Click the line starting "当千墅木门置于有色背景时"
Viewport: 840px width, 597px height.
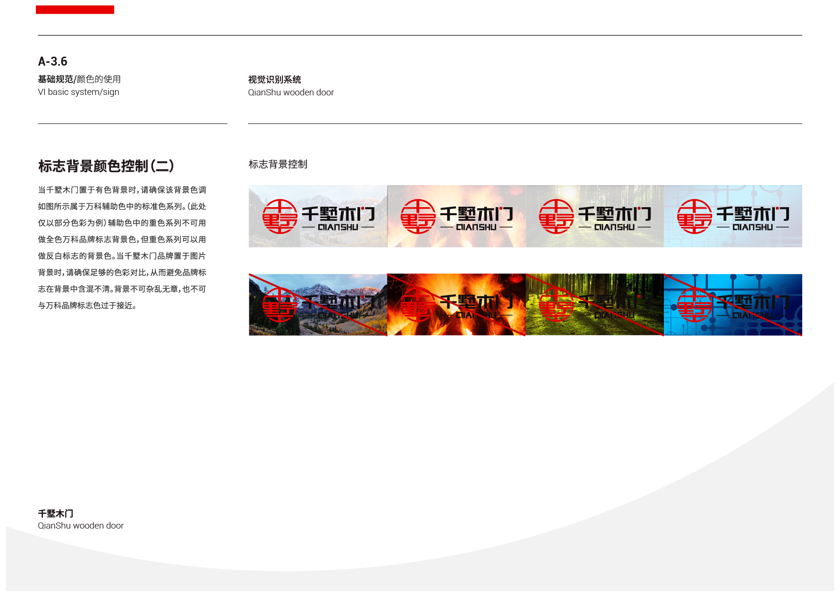coord(122,190)
